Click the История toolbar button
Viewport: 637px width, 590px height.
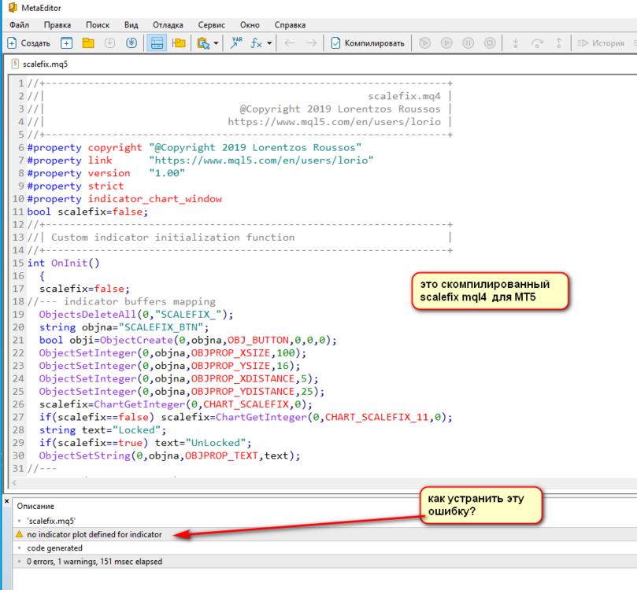coord(601,43)
